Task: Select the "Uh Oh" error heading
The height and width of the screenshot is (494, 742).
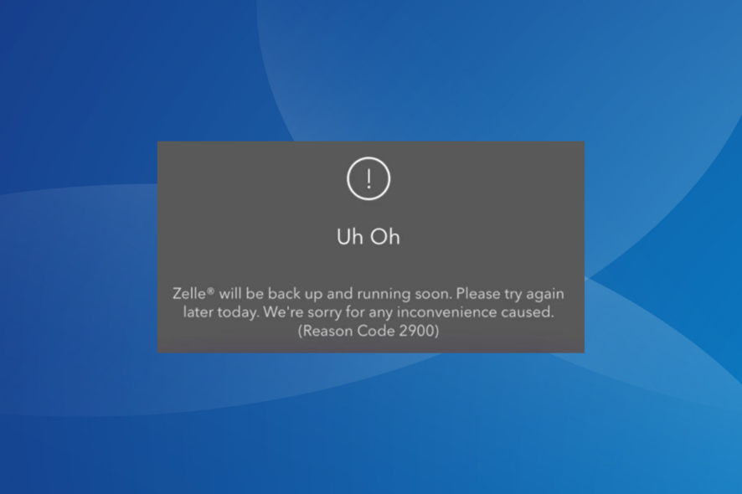Action: tap(368, 237)
